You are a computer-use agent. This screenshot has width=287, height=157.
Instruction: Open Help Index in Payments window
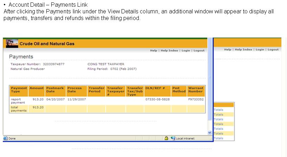(169, 51)
